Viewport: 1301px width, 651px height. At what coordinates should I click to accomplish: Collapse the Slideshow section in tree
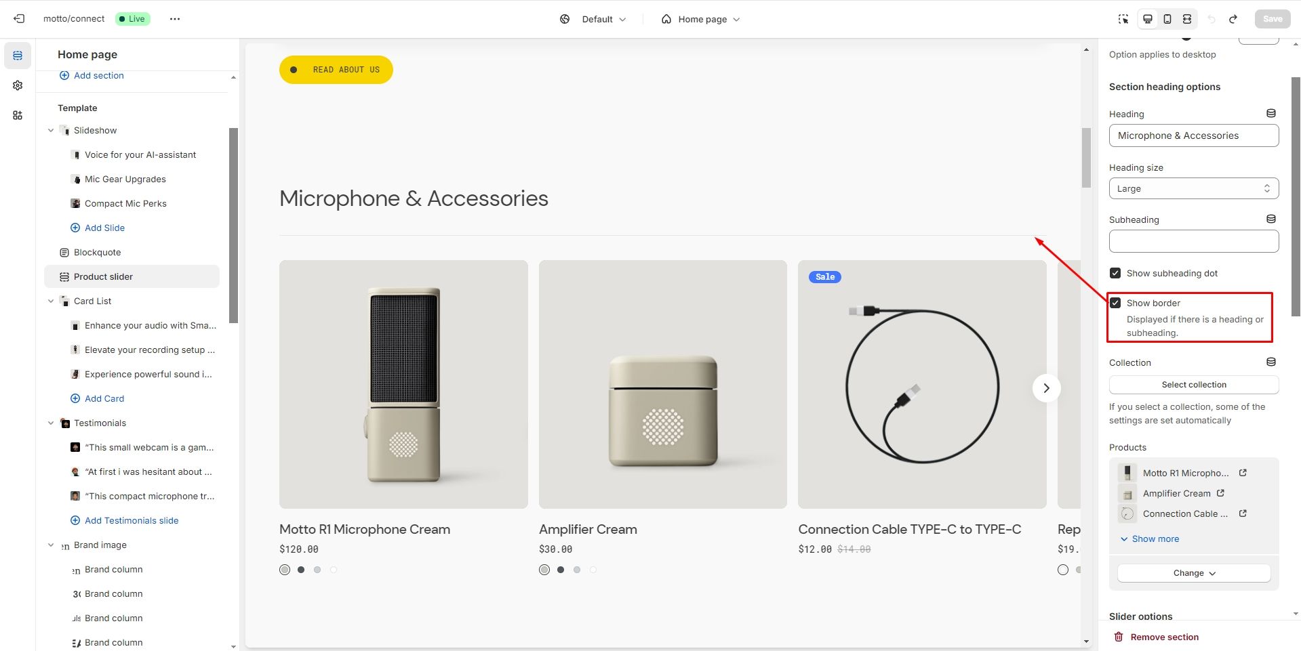coord(51,130)
